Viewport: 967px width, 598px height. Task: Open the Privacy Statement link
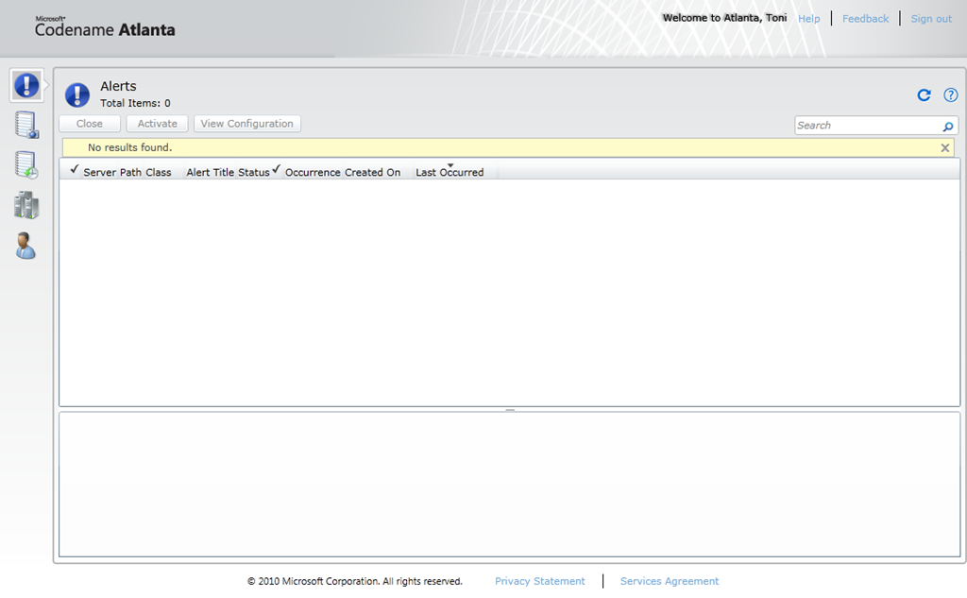[x=539, y=581]
